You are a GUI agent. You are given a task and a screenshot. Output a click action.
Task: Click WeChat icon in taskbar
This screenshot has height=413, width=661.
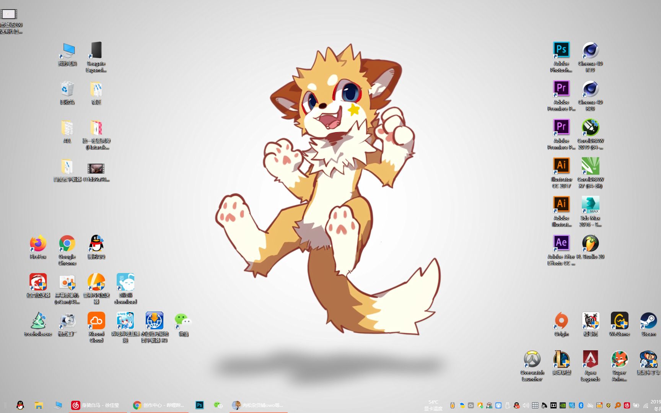[218, 405]
